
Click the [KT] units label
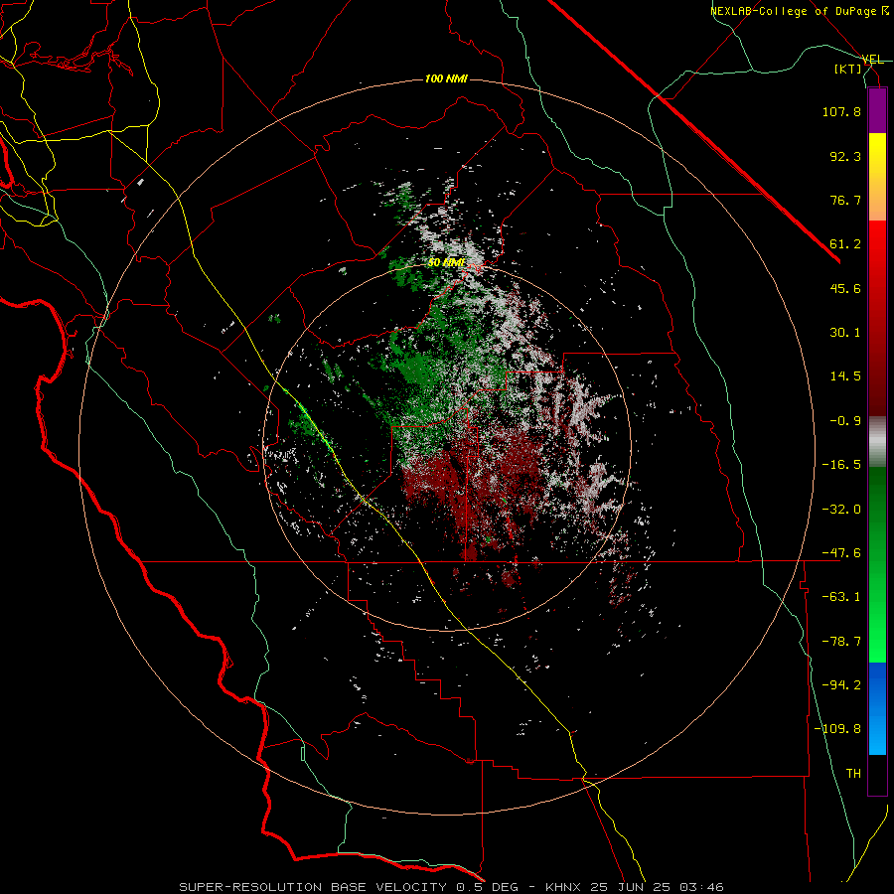pos(848,69)
